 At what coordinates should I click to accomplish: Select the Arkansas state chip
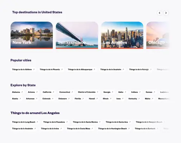tap(32, 98)
